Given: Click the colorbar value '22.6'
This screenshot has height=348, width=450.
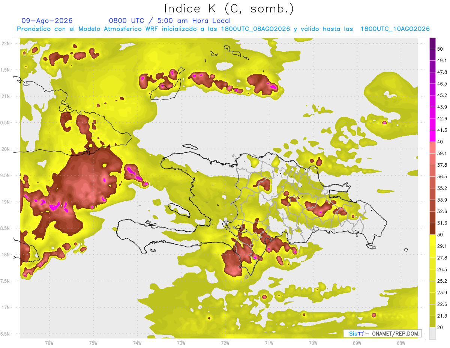Looking at the screenshot, I should coord(442,304).
